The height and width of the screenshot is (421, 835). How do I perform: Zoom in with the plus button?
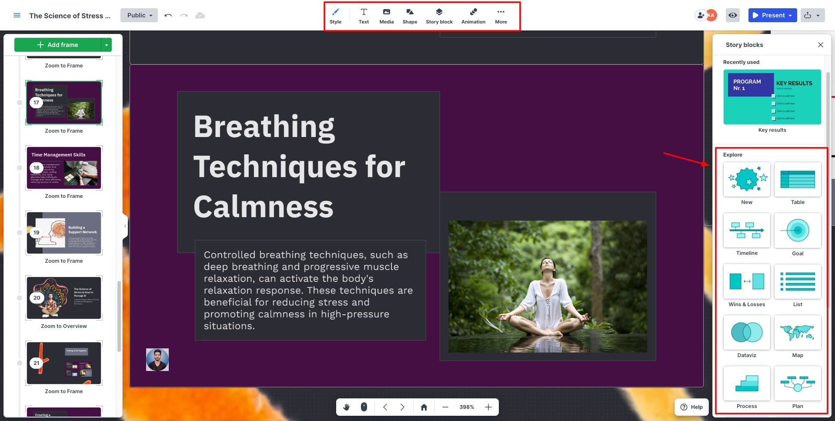click(x=488, y=407)
